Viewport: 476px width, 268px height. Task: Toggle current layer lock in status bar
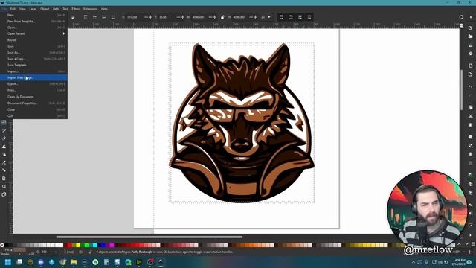(x=89, y=252)
